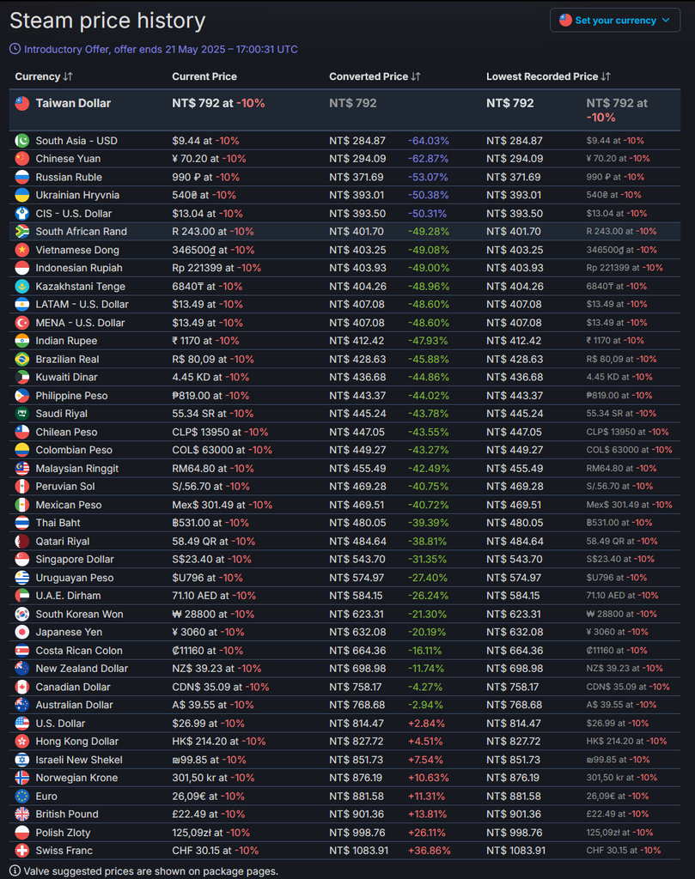Click the Euro flag icon
The image size is (695, 879).
tap(21, 796)
